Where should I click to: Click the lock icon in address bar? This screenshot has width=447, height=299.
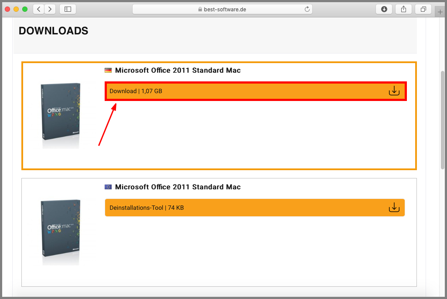pyautogui.click(x=200, y=10)
